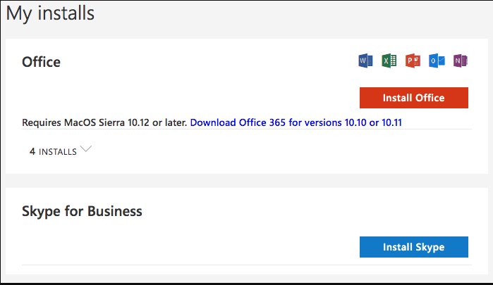Click the Outlook app icon

(x=437, y=61)
